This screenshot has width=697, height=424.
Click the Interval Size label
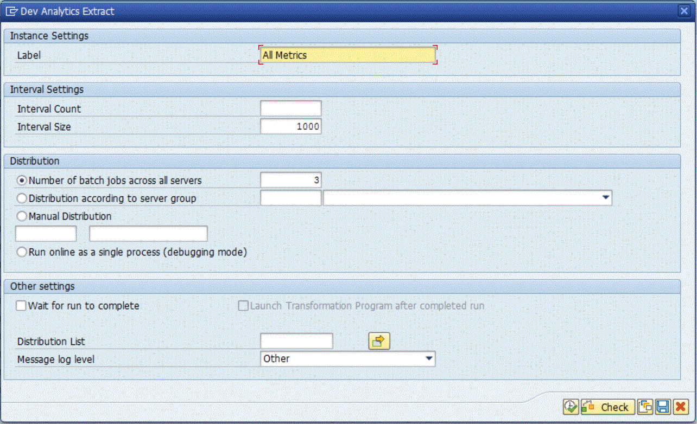44,127
